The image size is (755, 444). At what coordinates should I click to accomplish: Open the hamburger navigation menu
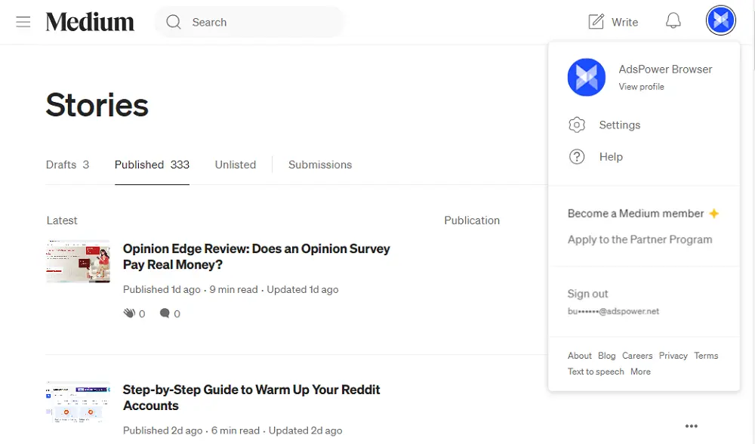(x=23, y=22)
